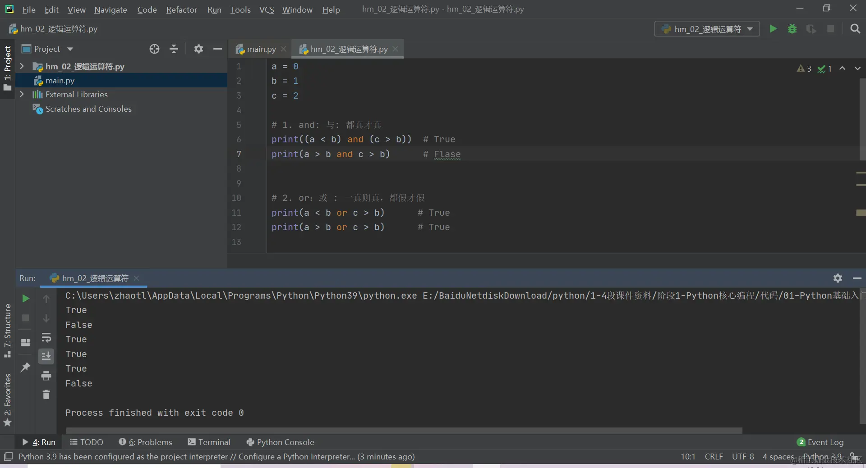This screenshot has height=468, width=866.
Task: Open Search Everywhere magnifier icon
Action: pos(855,29)
